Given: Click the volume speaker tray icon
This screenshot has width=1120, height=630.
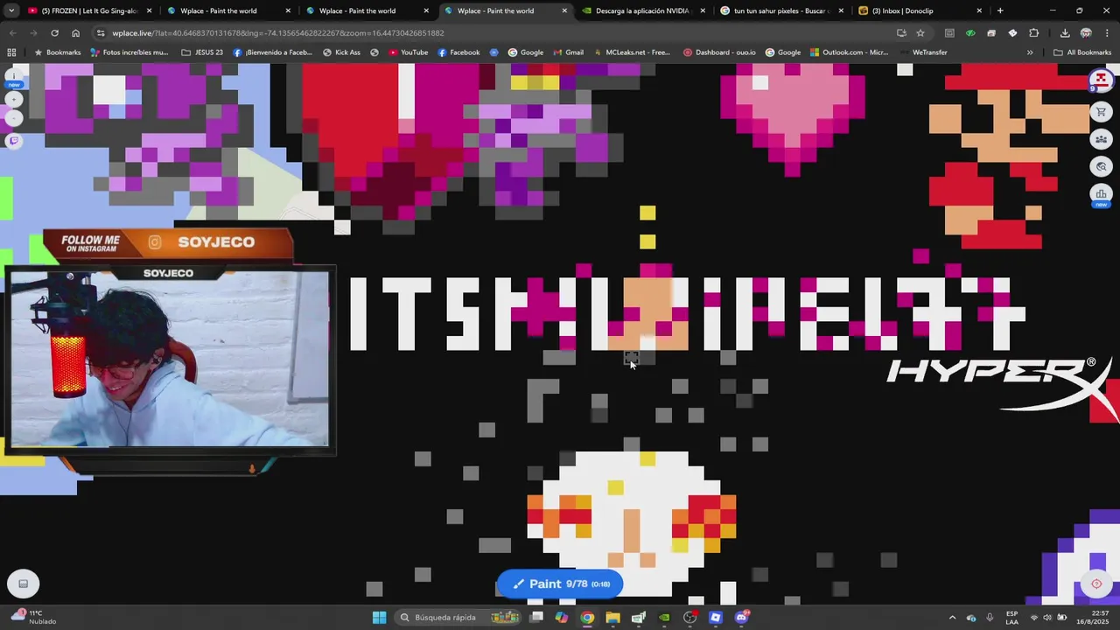Looking at the screenshot, I should pos(1047,618).
